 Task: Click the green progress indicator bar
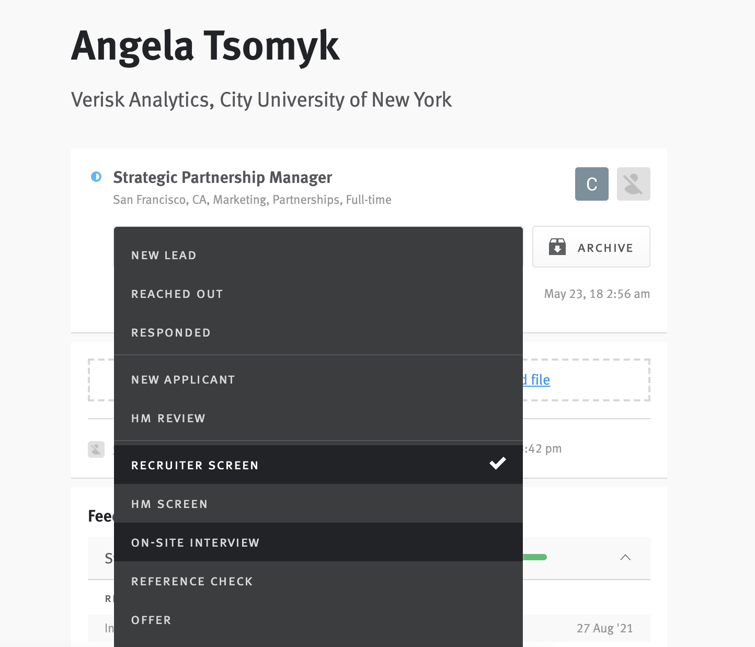[534, 557]
